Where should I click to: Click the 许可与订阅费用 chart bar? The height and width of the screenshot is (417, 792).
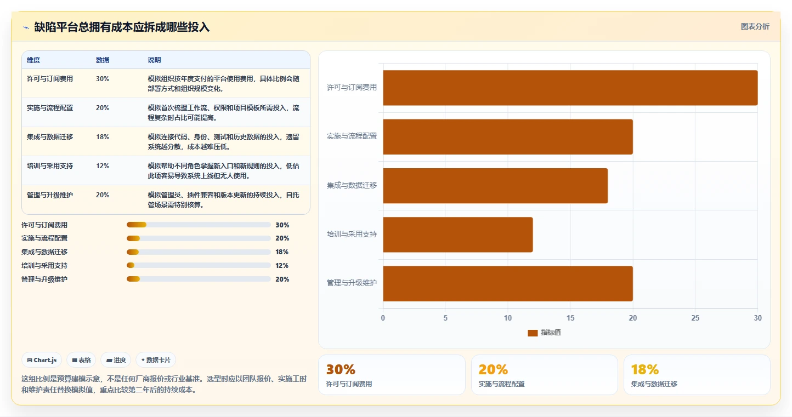tap(570, 88)
